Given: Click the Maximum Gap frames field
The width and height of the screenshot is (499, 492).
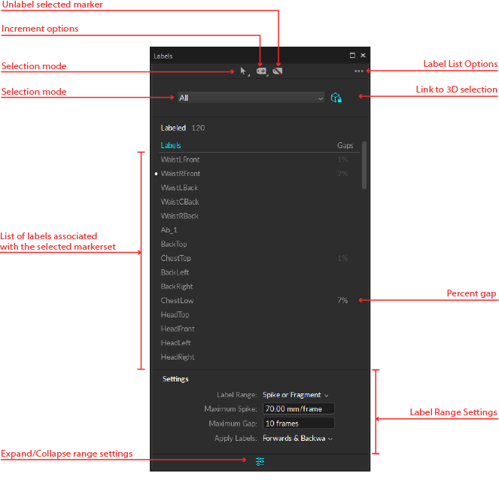Looking at the screenshot, I should click(298, 424).
